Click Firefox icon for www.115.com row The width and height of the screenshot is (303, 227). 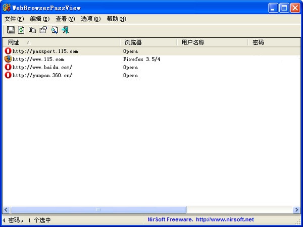(x=8, y=59)
